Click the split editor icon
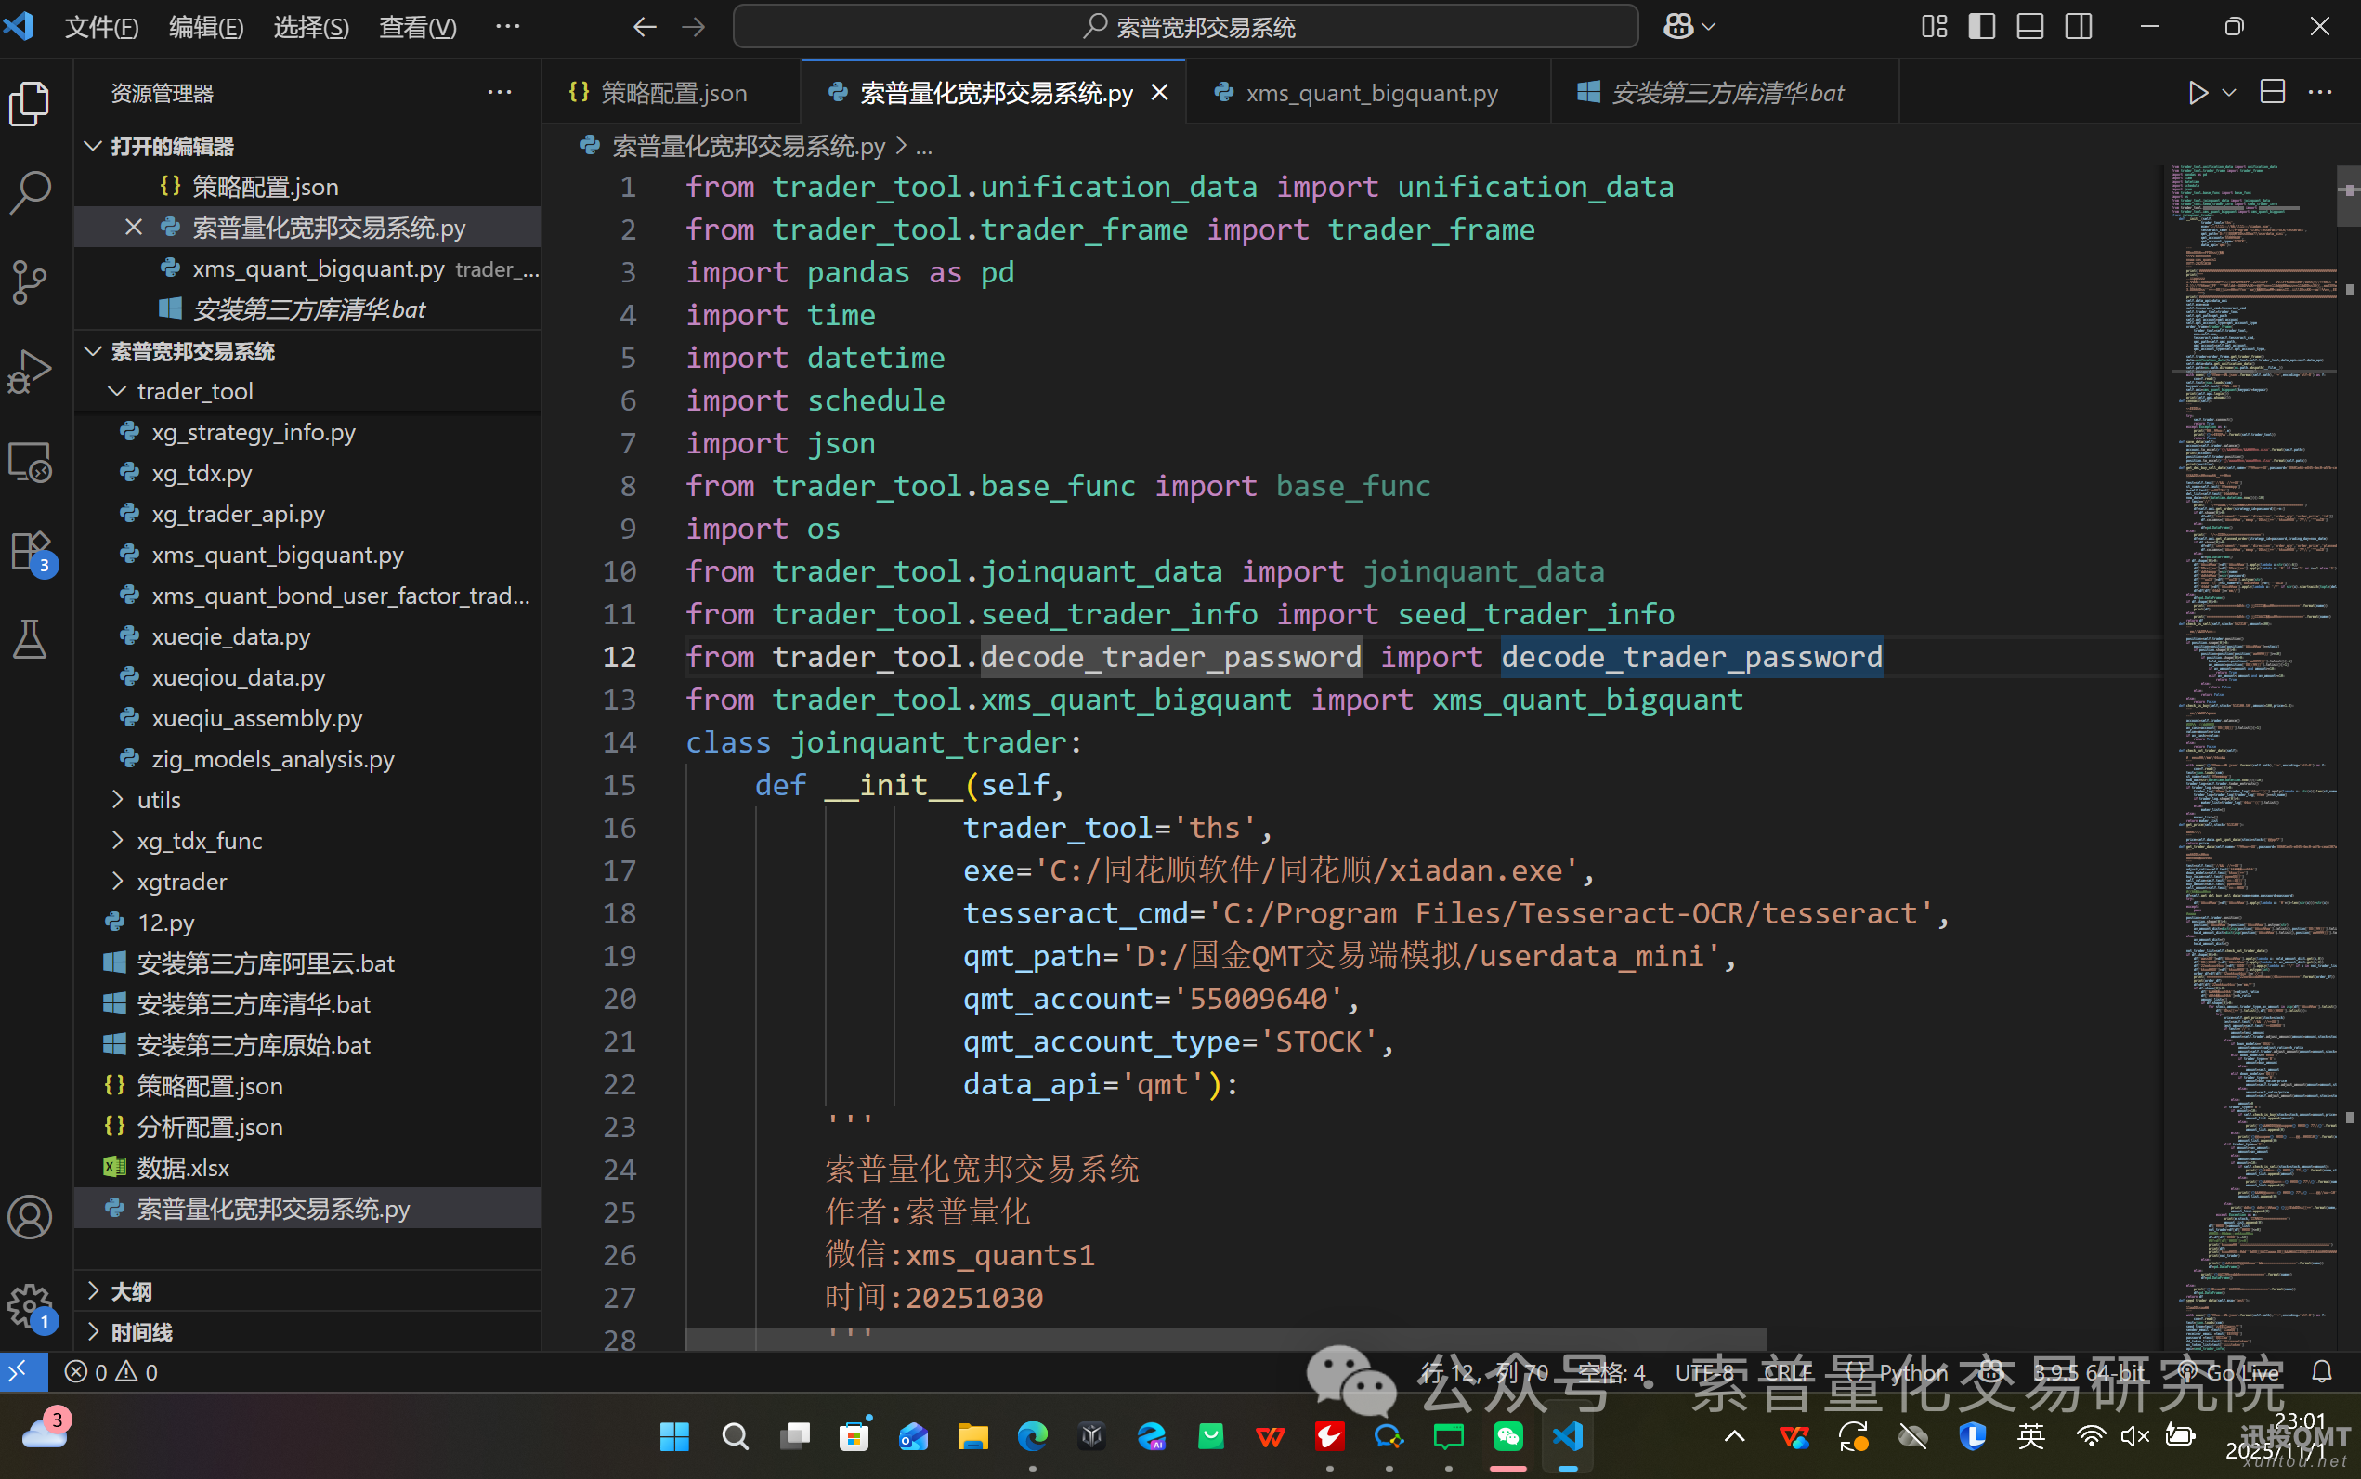 point(2272,93)
